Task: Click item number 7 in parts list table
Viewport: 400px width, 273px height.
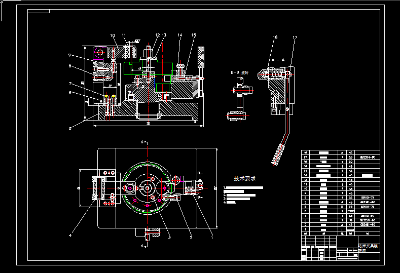Action: click(305, 202)
